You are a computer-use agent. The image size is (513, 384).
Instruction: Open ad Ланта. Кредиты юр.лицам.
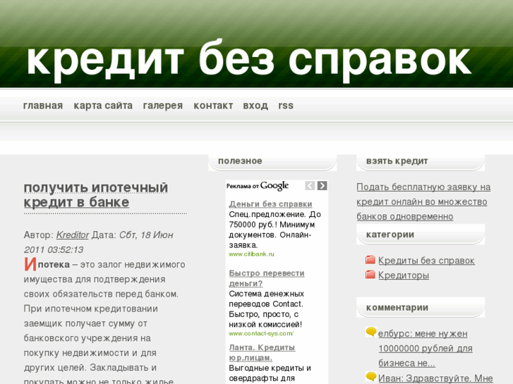(x=262, y=352)
